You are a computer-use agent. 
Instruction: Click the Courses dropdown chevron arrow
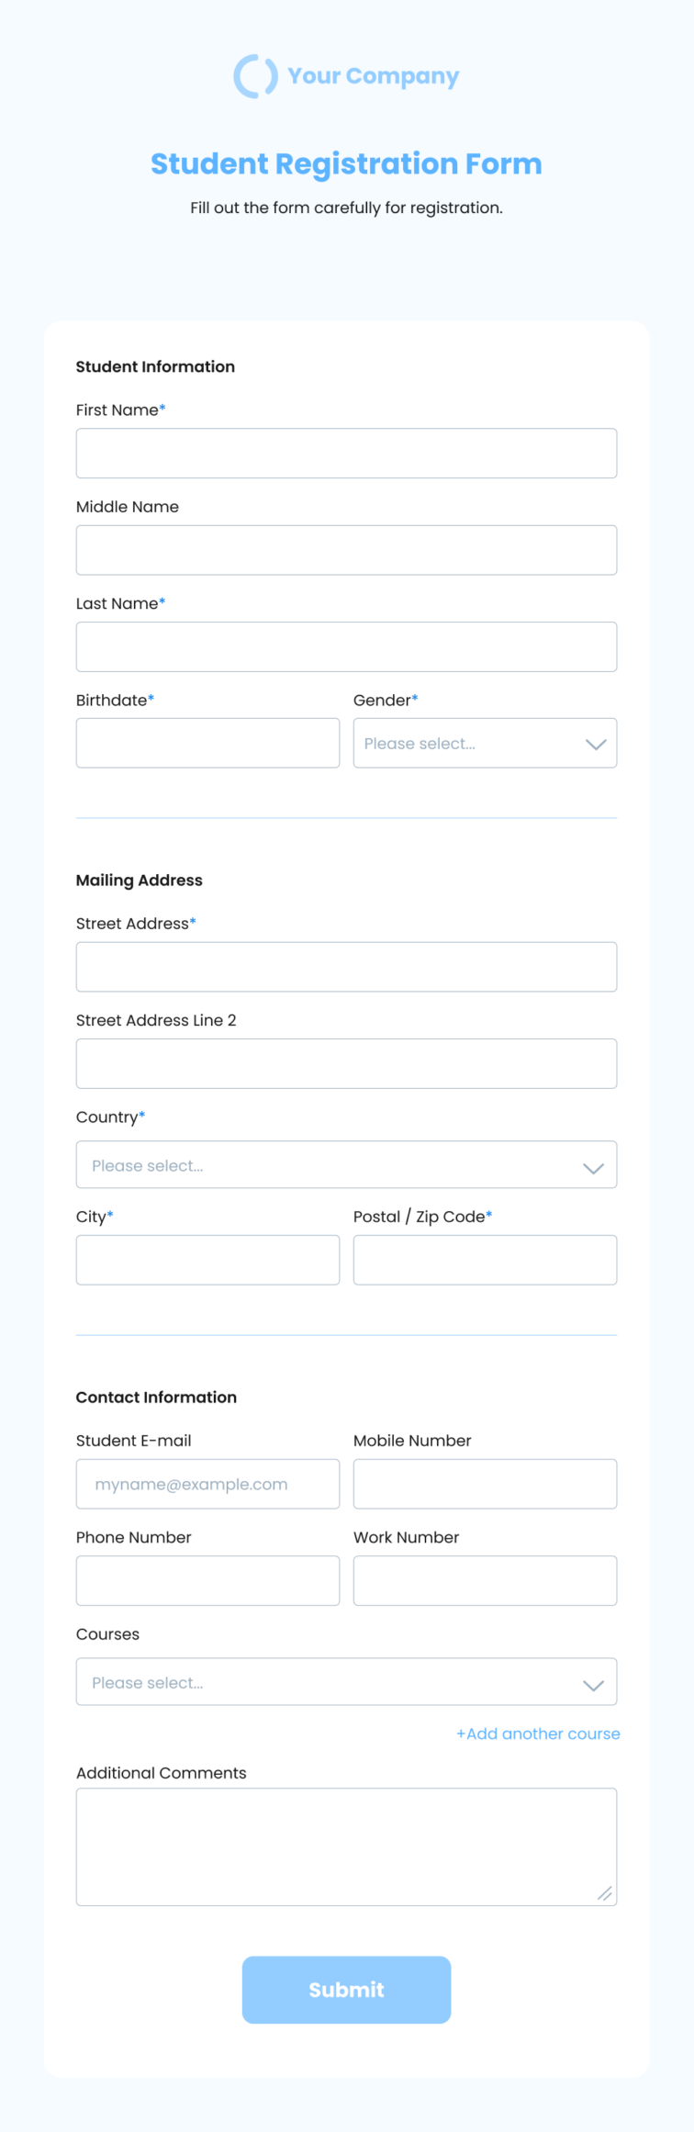tap(594, 1683)
